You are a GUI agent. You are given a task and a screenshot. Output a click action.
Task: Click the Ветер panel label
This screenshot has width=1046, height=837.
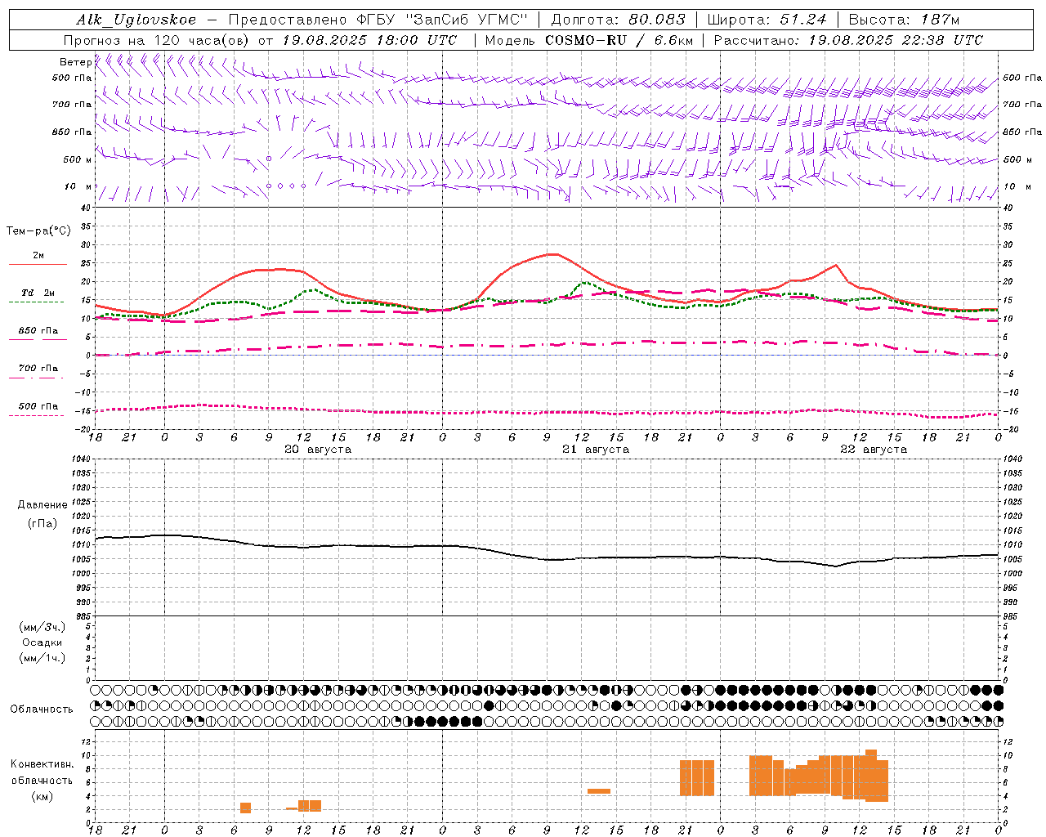pos(75,62)
